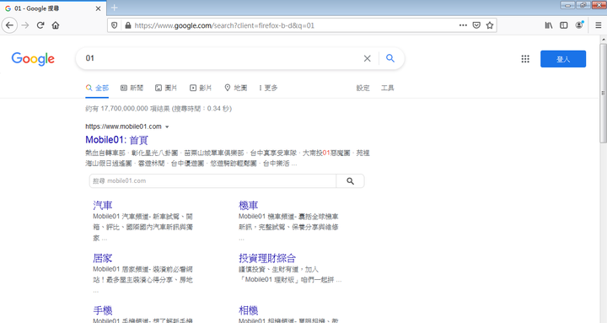Screen dimensions: 607x323
Task: Click the forward navigation arrow
Action: (x=25, y=25)
